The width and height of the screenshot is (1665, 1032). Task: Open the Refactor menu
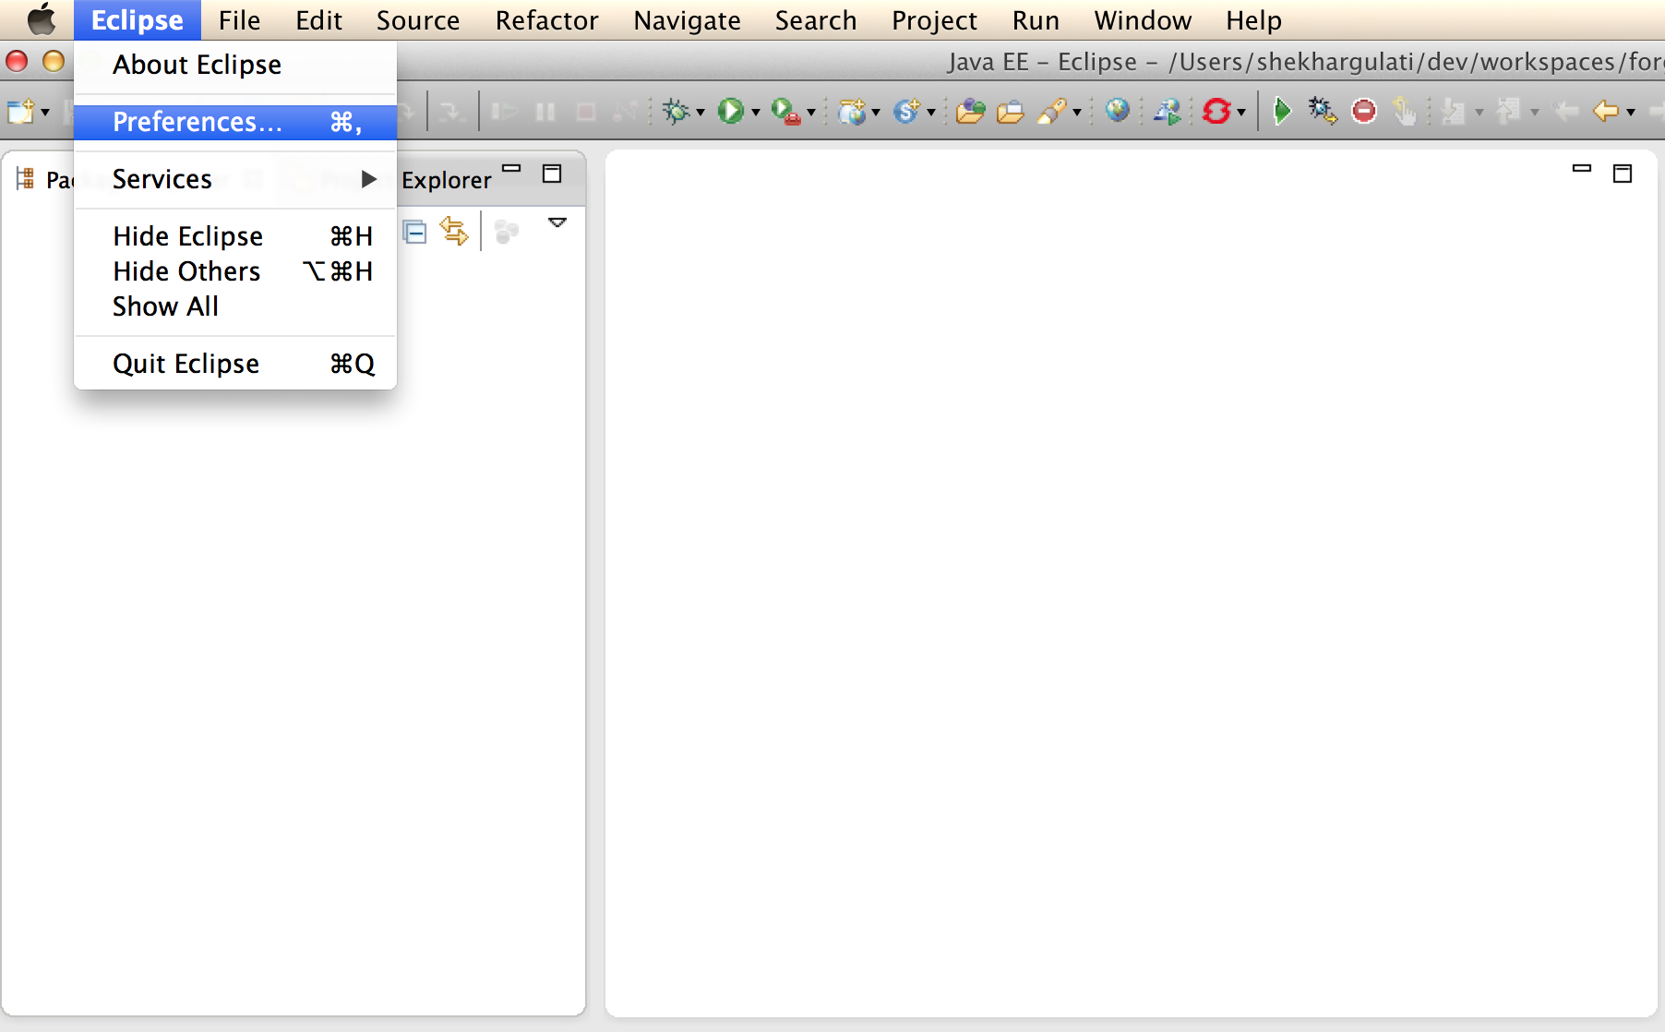[x=546, y=20]
